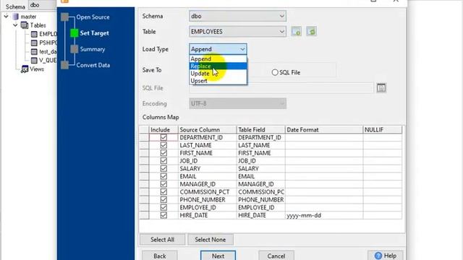Click the V_QUE table icon
This screenshot has height=260, width=463.
tap(34, 61)
